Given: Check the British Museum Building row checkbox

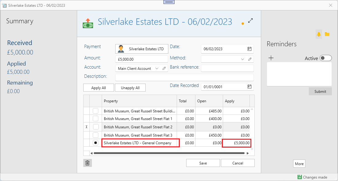Looking at the screenshot, I should 96,111.
